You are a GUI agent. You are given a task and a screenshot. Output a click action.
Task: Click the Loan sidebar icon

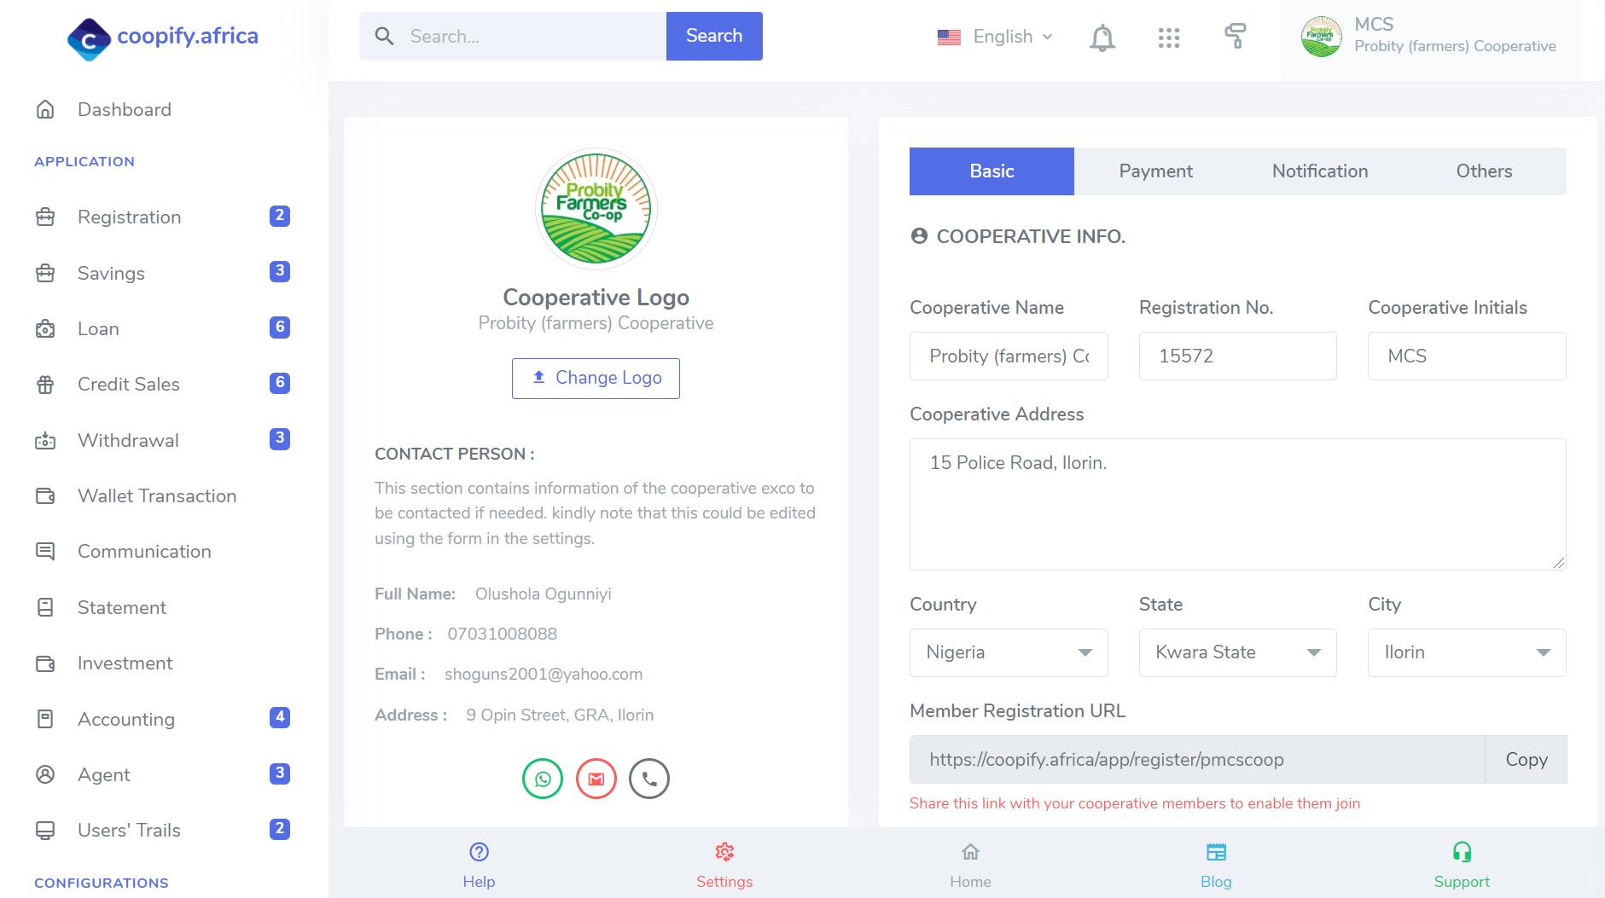[x=45, y=328]
